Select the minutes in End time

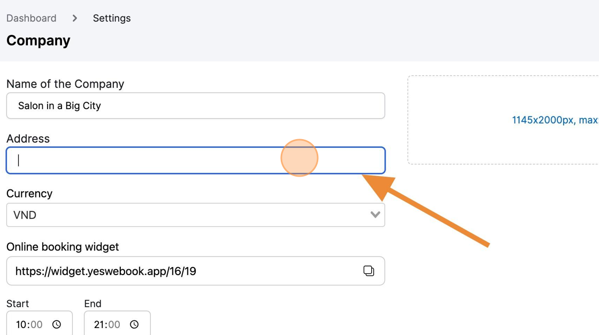[114, 324]
